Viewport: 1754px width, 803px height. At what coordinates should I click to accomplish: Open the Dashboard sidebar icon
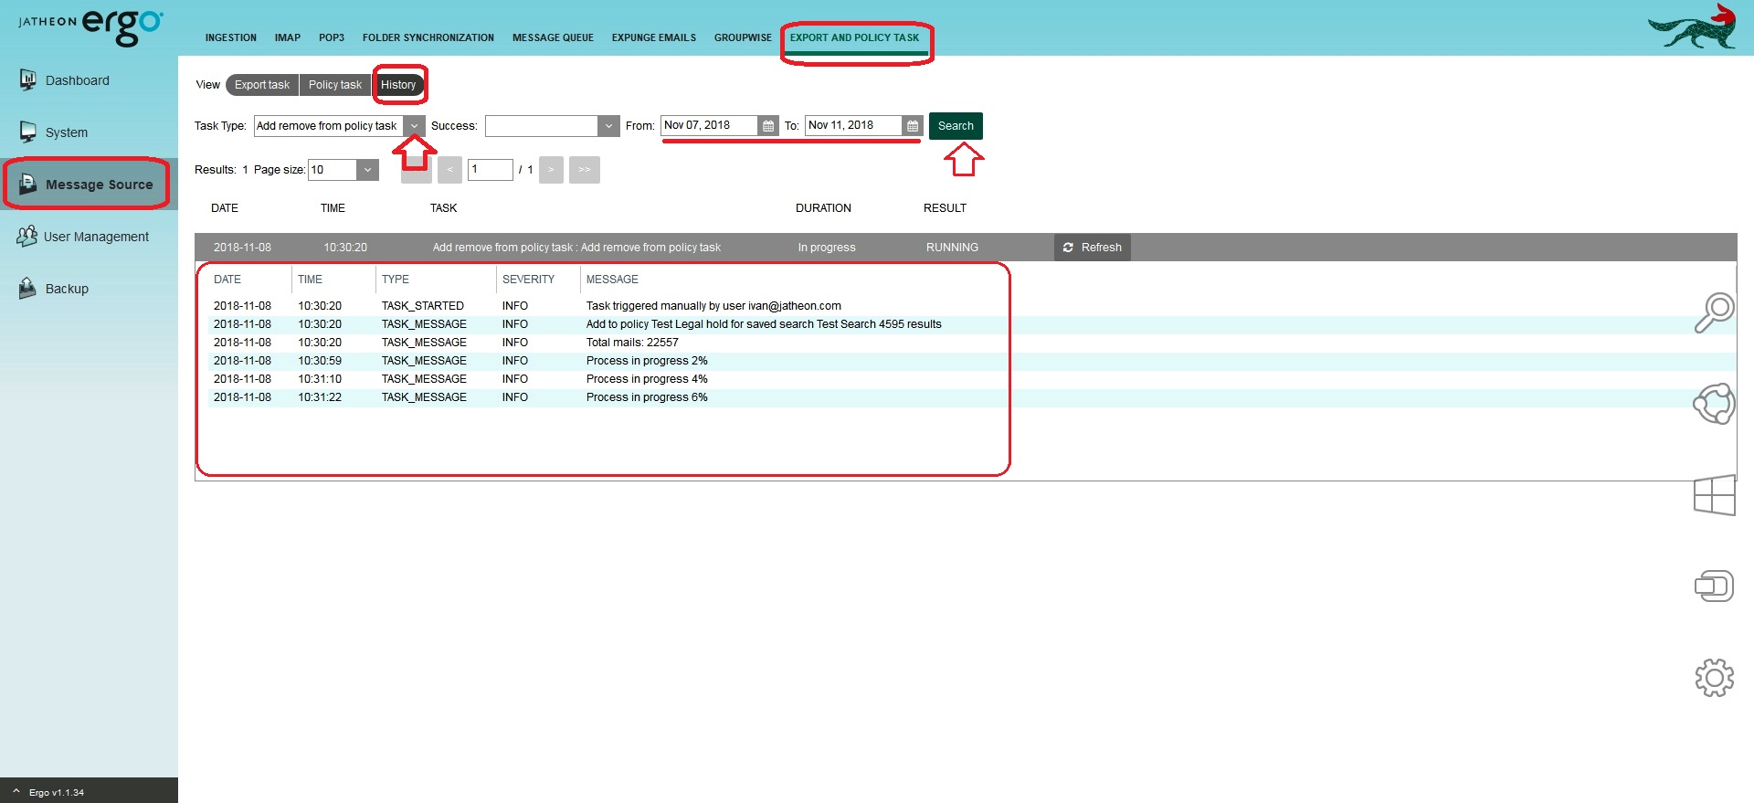click(28, 80)
